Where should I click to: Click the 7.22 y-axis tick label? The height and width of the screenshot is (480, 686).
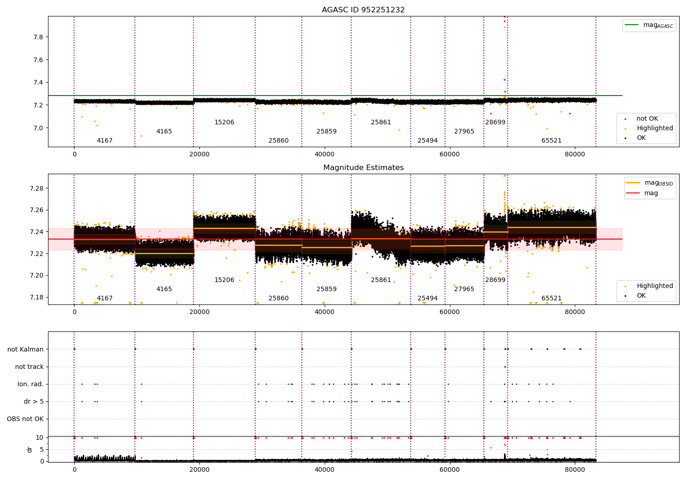(x=37, y=254)
